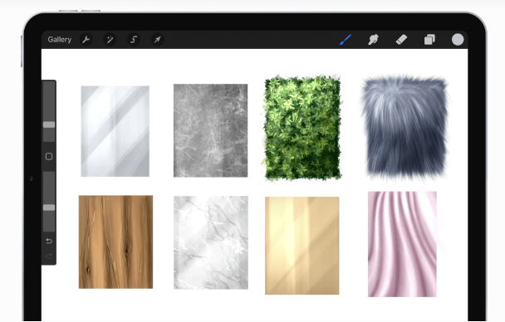The height and width of the screenshot is (322, 505).
Task: Open the Gallery view
Action: 59,40
